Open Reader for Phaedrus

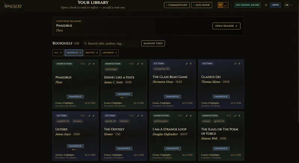pyautogui.click(x=226, y=26)
